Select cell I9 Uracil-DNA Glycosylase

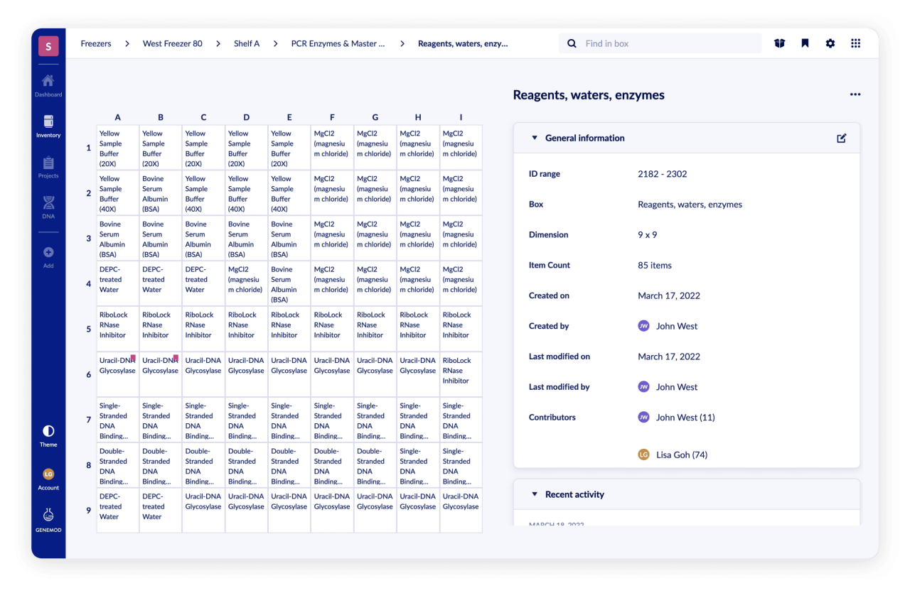461,511
